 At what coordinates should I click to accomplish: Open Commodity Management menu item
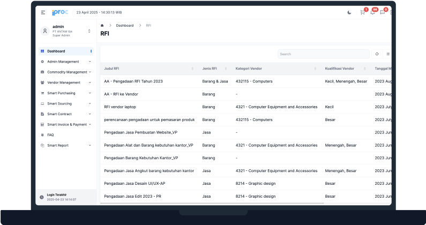pos(66,72)
